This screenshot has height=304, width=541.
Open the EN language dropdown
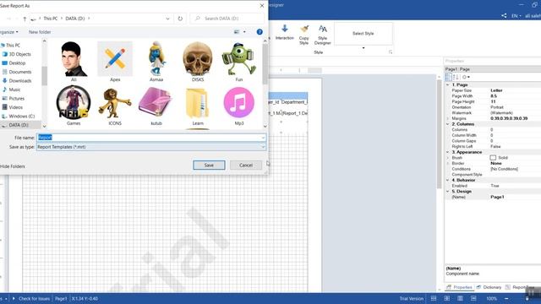click(516, 16)
